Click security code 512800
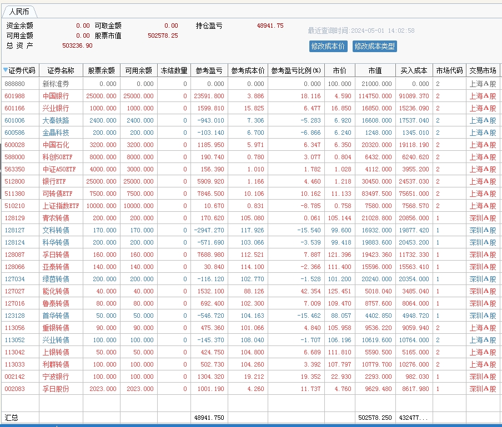This screenshot has height=427, width=502. [x=15, y=181]
